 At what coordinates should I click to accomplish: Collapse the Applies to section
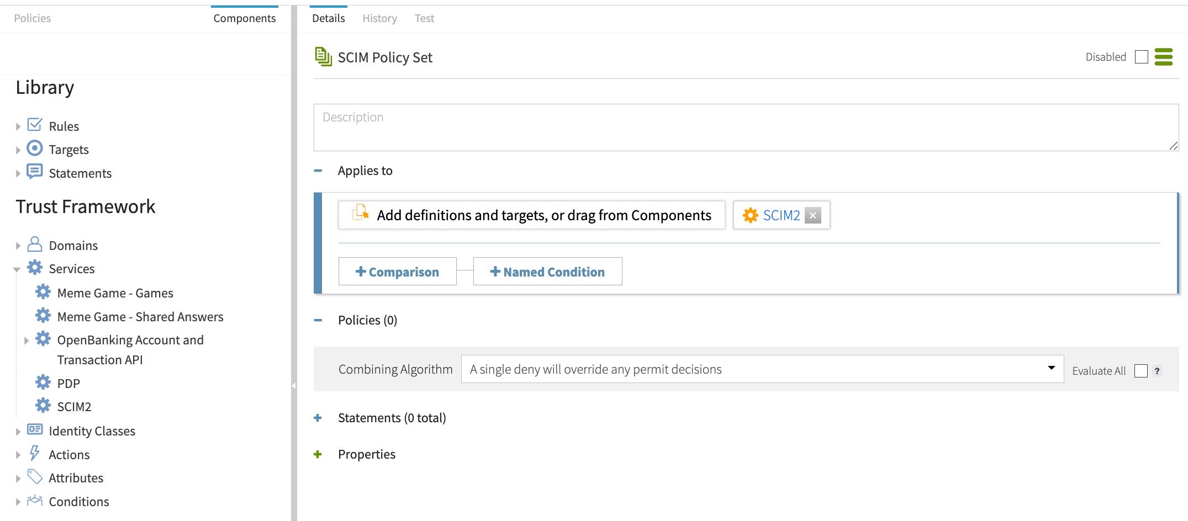pos(318,171)
